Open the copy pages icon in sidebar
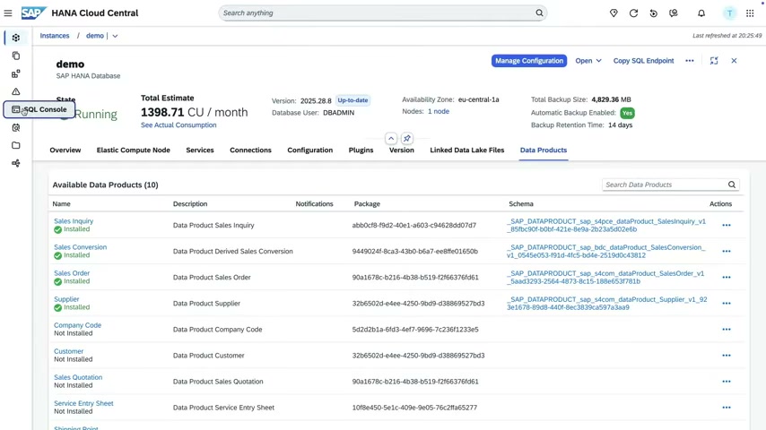This screenshot has width=766, height=430. click(x=16, y=56)
